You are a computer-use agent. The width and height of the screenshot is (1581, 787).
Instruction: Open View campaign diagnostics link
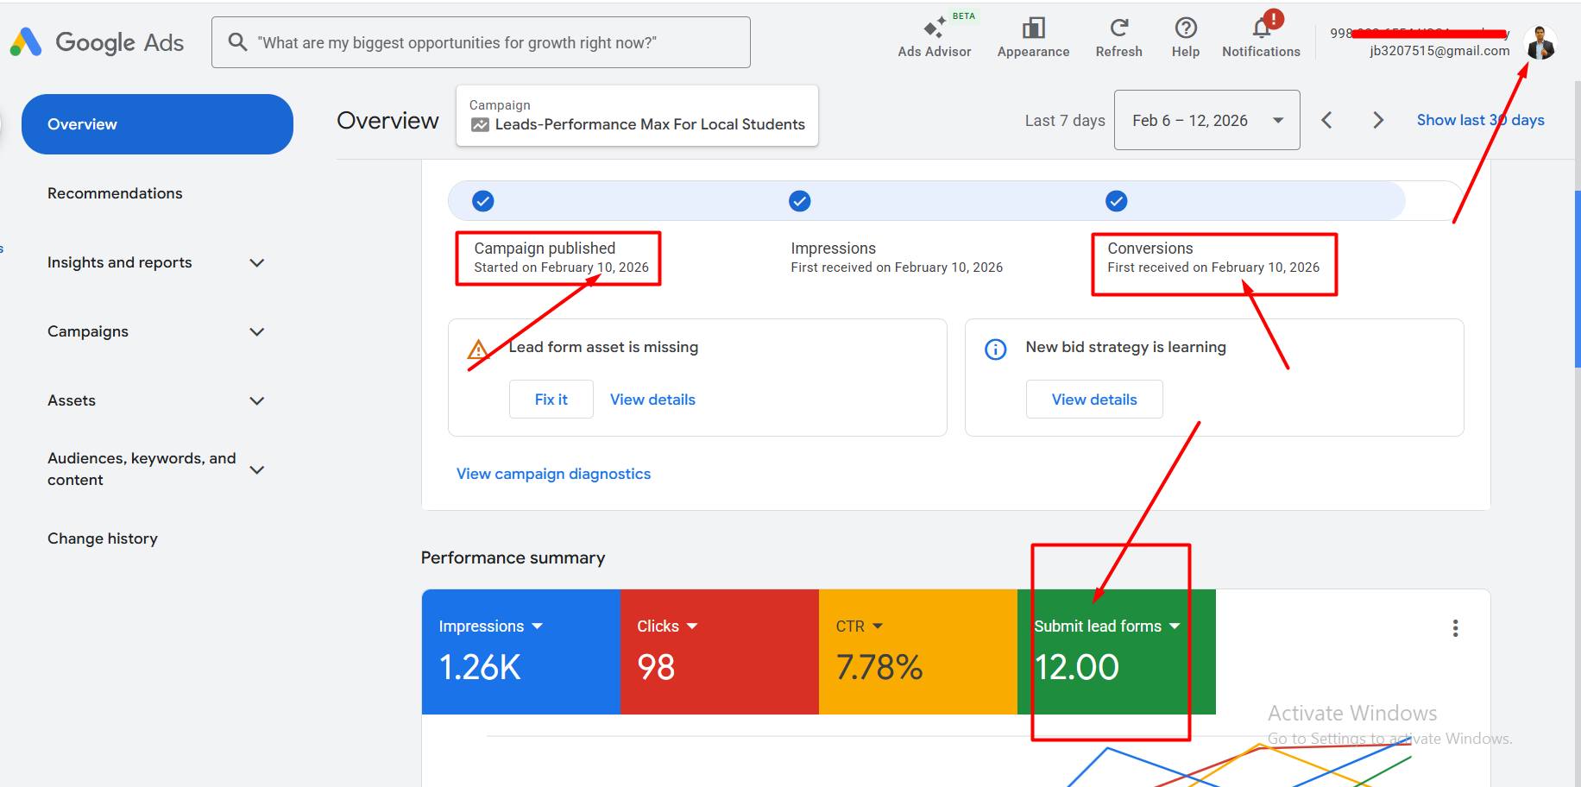point(553,474)
